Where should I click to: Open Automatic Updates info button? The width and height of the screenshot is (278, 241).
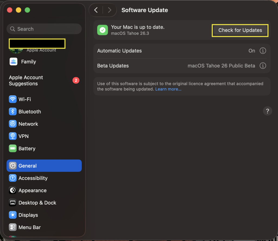(263, 51)
